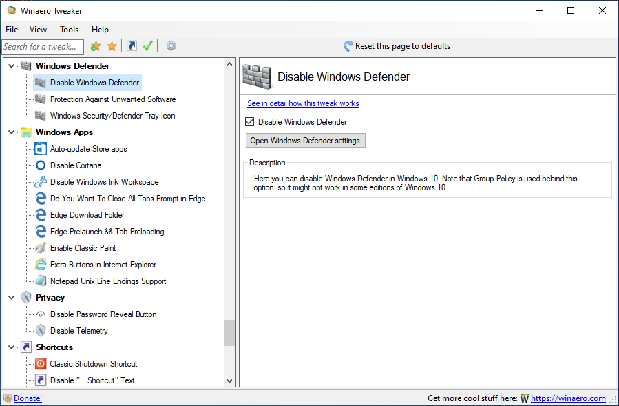Click the Winaero Tweaker logo in the title bar
The image size is (619, 406).
(x=12, y=10)
